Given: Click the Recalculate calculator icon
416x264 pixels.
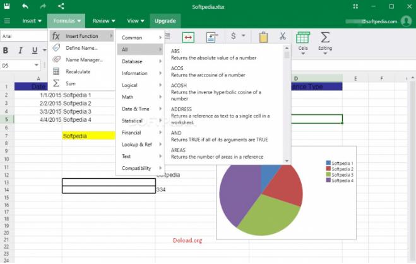Looking at the screenshot, I should [x=56, y=71].
